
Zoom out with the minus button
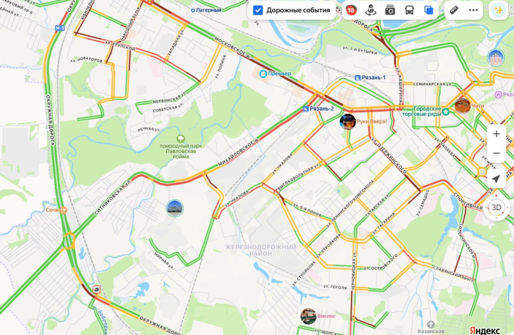tap(497, 153)
